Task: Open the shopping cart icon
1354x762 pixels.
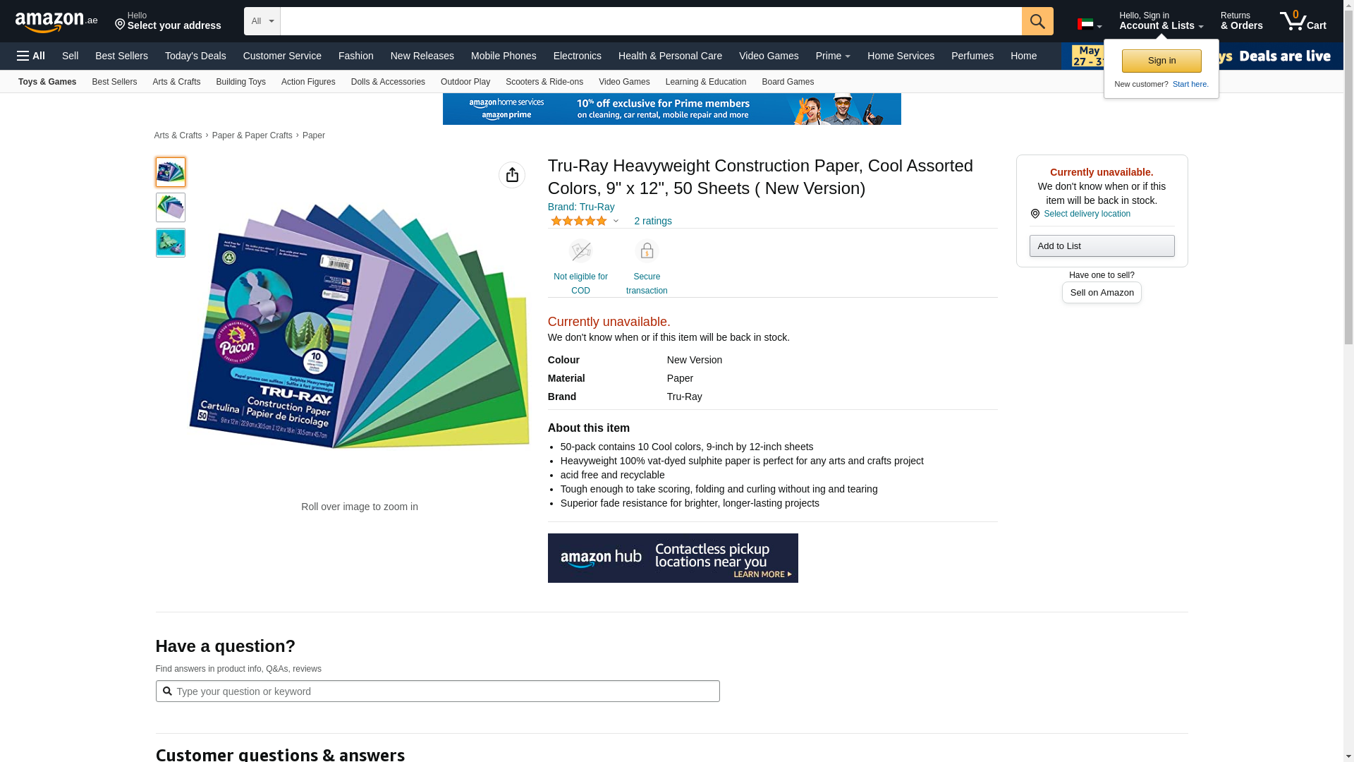Action: pos(1303,21)
